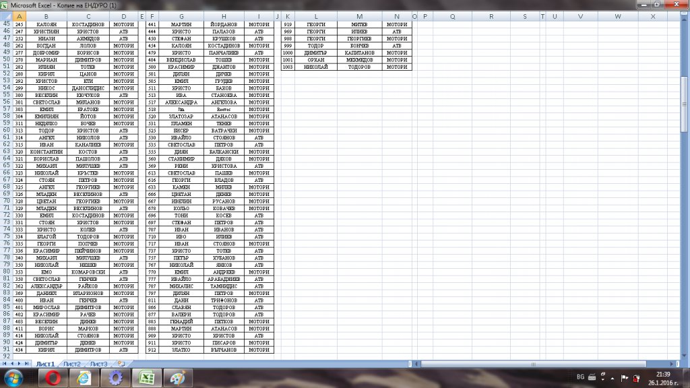The width and height of the screenshot is (690, 388).
Task: Select column D header
Action: [124, 16]
